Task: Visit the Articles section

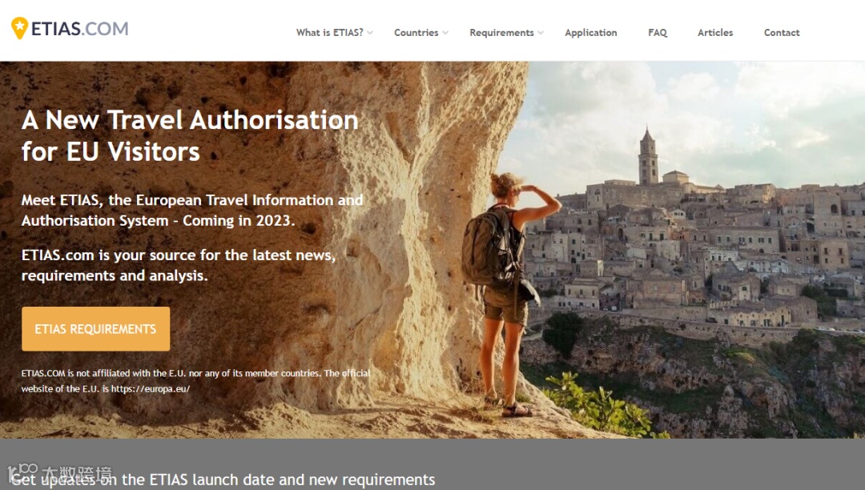Action: click(x=715, y=33)
